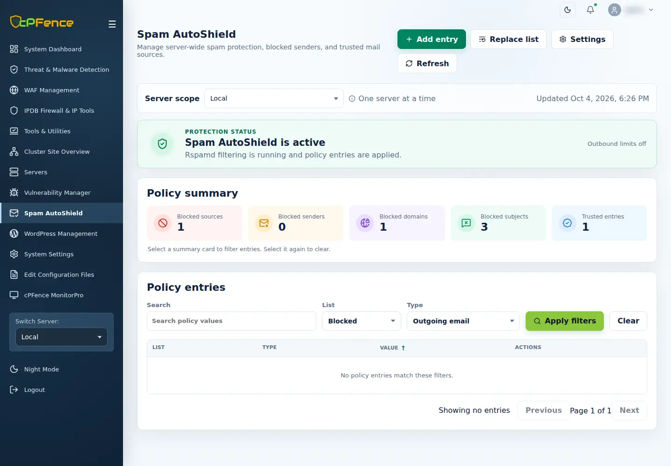Click Blocked senders envelope icon
Screen dimensions: 671x466
(264, 223)
